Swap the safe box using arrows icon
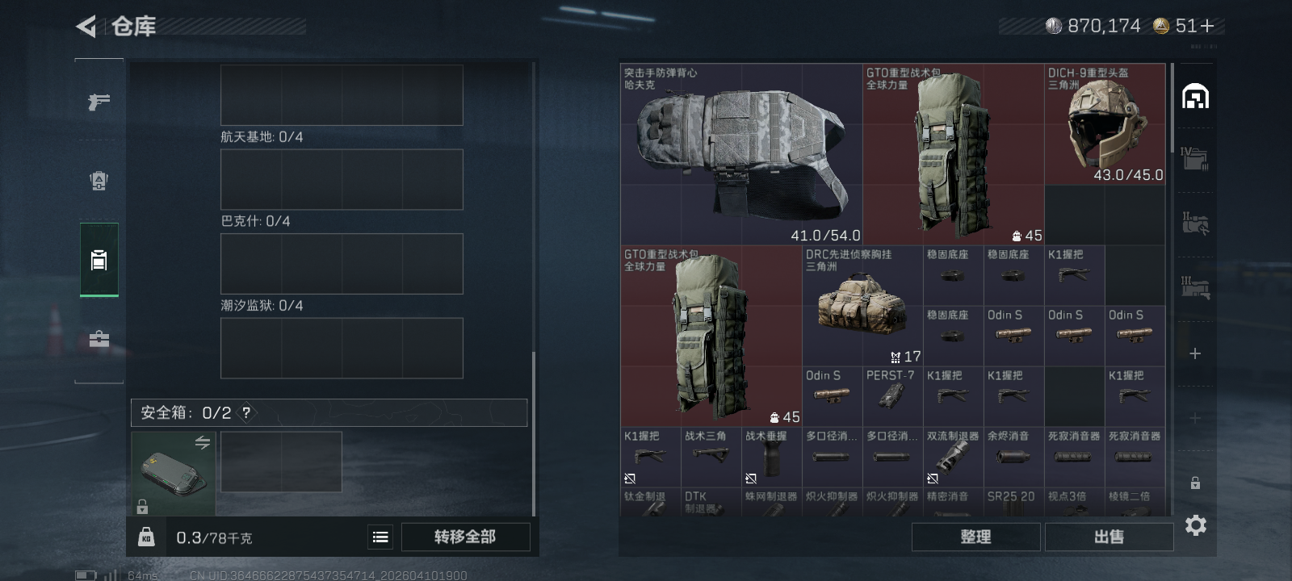The image size is (1292, 581). point(202,442)
